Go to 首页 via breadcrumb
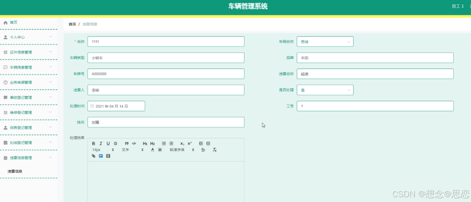 [x=72, y=24]
